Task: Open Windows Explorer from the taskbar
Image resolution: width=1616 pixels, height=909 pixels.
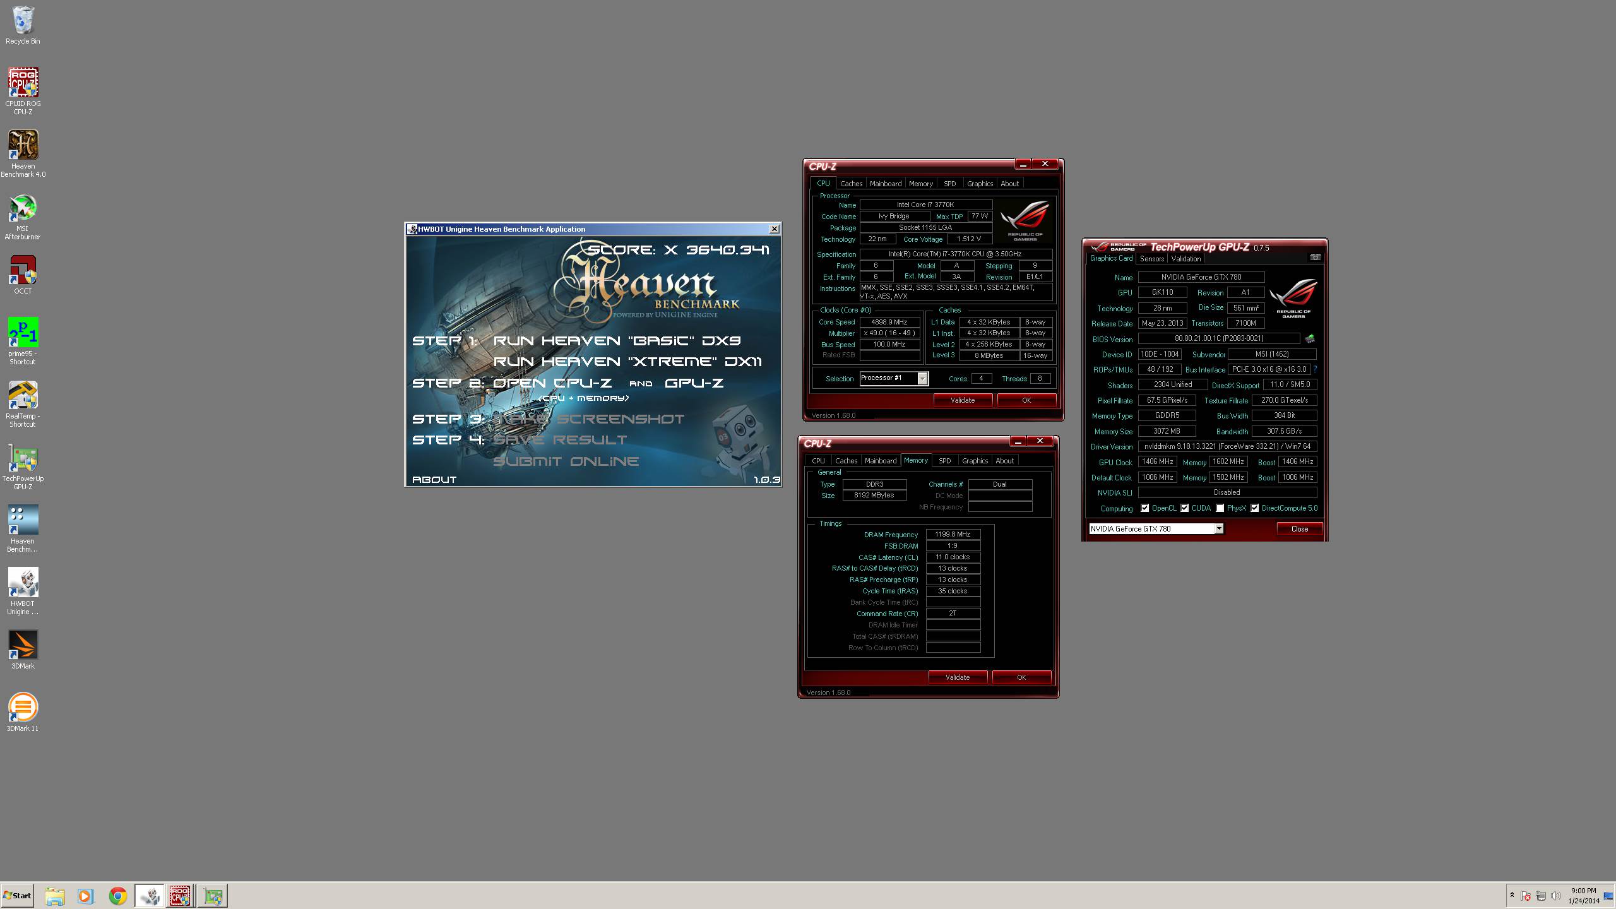Action: (54, 896)
